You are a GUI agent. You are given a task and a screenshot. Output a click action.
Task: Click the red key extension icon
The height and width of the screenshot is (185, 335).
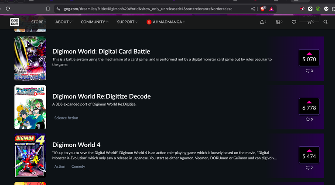pyautogui.click(x=302, y=9)
